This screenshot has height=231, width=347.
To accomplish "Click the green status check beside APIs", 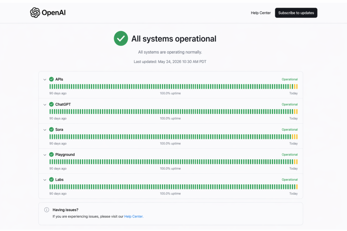I will [52, 79].
